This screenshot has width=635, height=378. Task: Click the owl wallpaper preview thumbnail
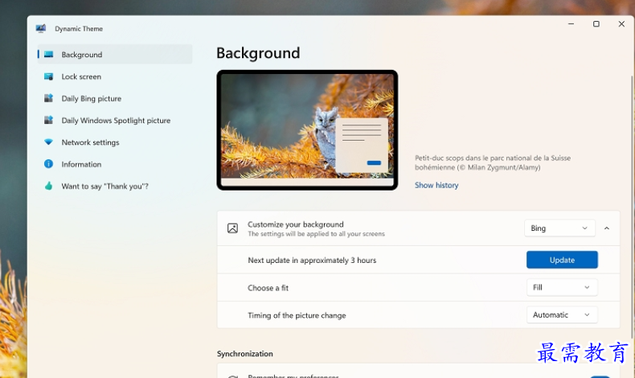[x=307, y=129]
